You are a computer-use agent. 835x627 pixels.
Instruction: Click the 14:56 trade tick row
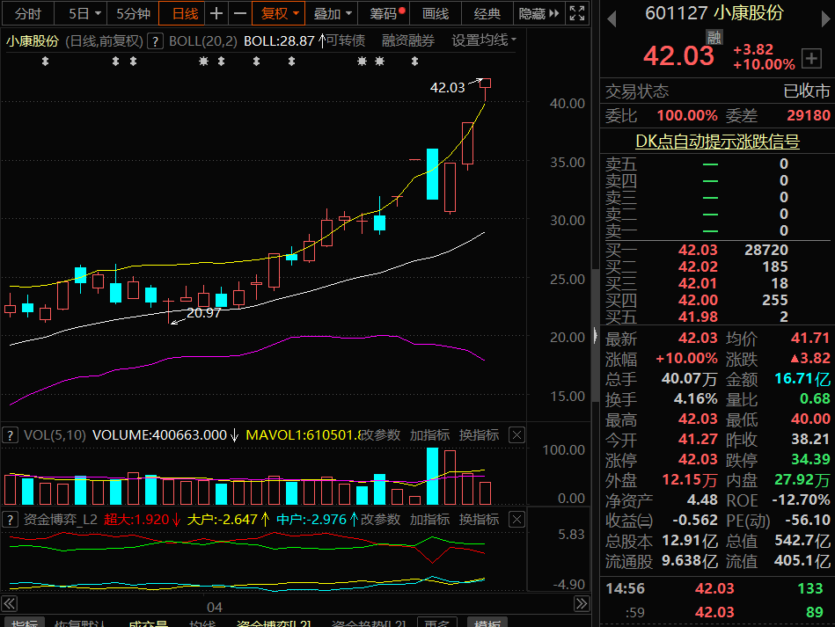pos(717,588)
